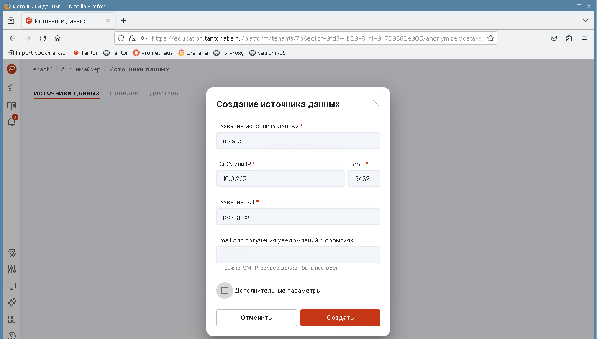
Task: Click the Tantor logo in sidebar
Action: 12,69
